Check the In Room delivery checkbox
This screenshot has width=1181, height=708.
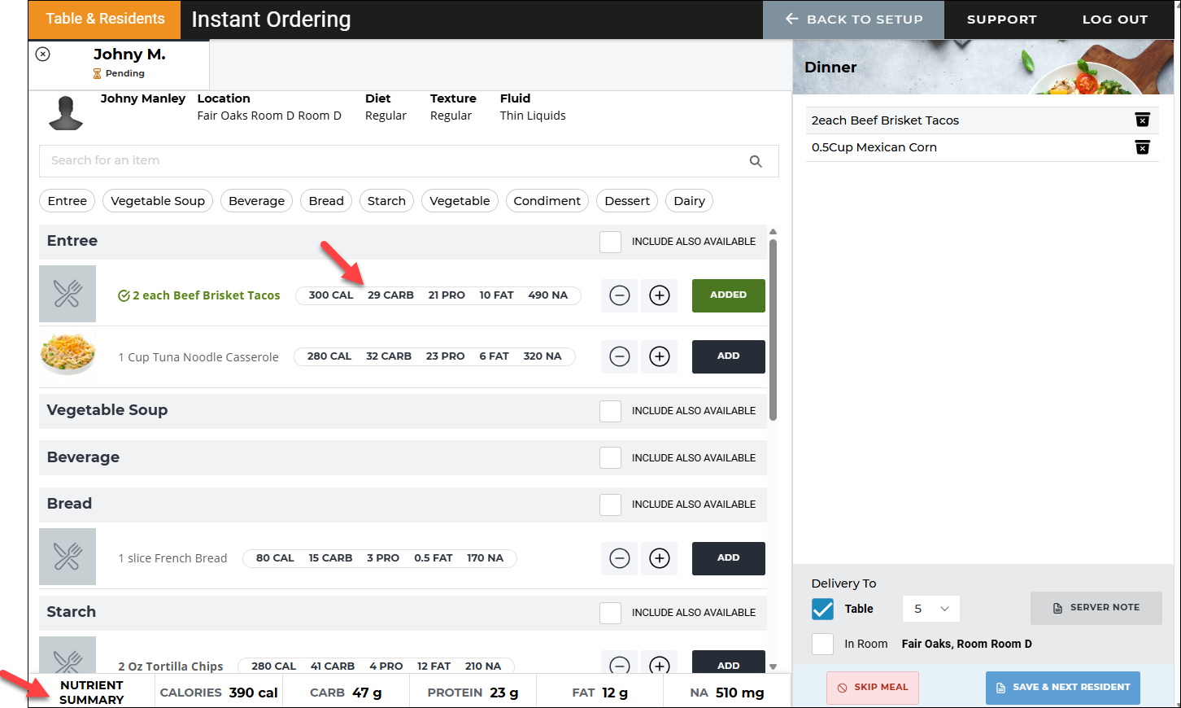pos(822,644)
